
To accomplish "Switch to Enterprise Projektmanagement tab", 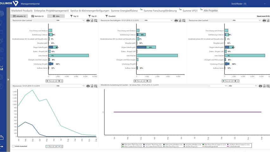I will (x=51, y=10).
